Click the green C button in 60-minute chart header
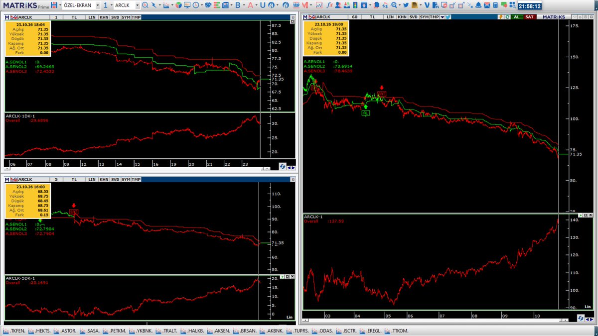The height and width of the screenshot is (336, 598). point(507,16)
